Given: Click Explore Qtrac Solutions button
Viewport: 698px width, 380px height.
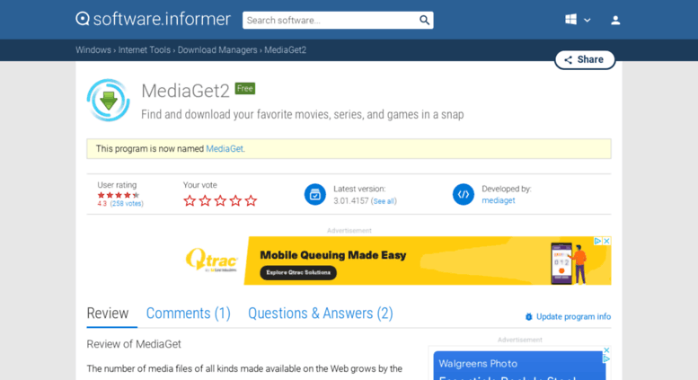Looking at the screenshot, I should pos(298,272).
